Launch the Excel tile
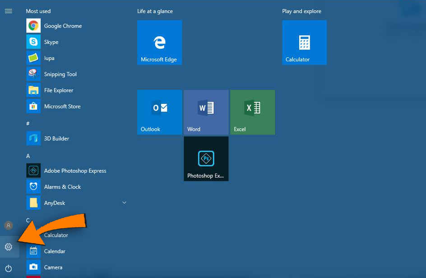 pyautogui.click(x=252, y=112)
